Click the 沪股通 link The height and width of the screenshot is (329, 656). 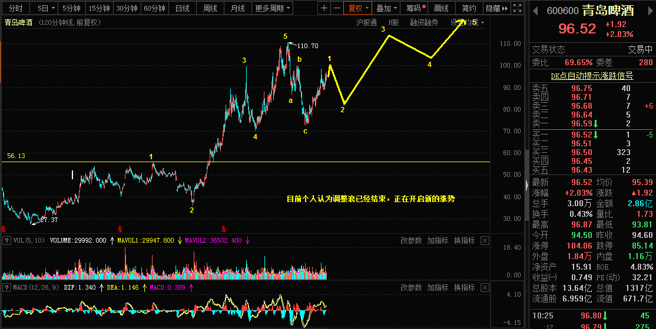coord(366,22)
